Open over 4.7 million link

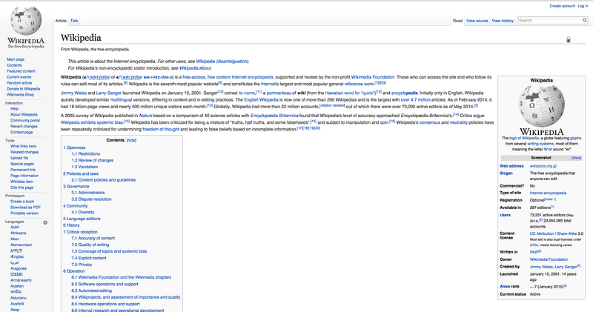(x=415, y=100)
